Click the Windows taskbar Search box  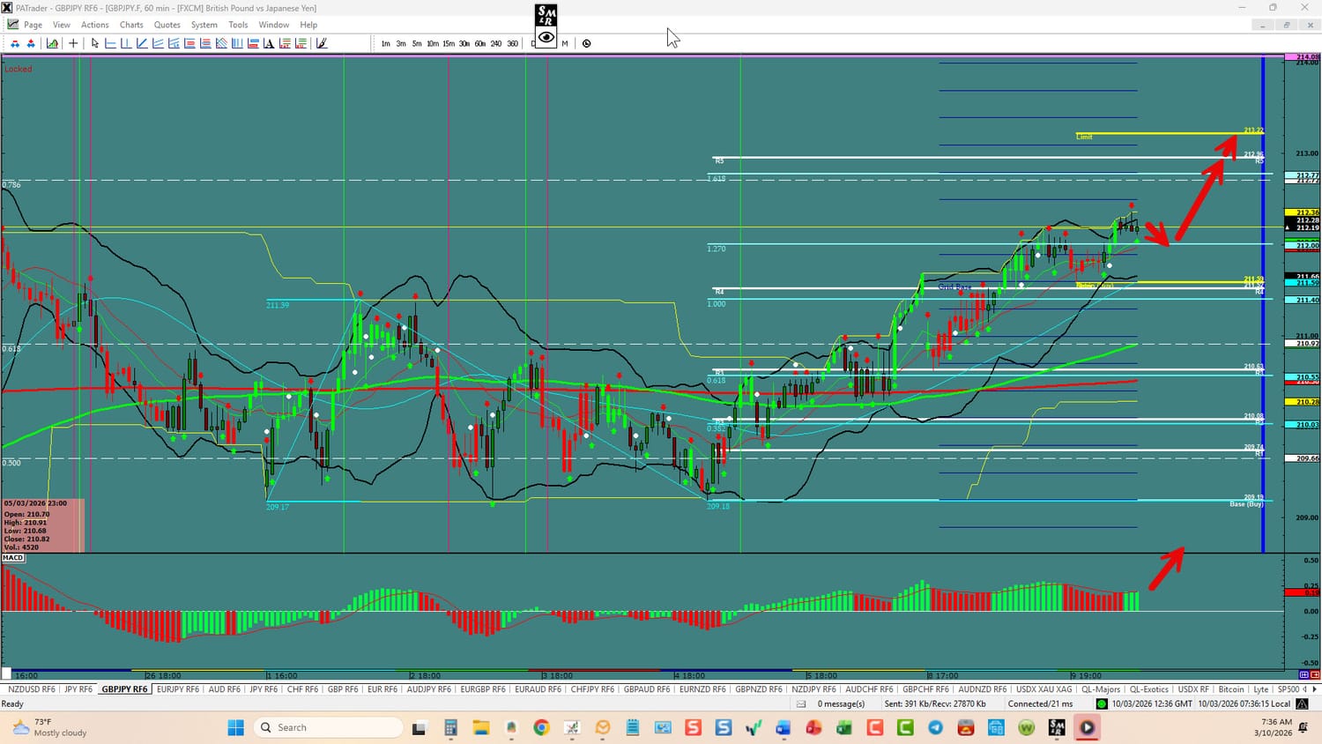(x=328, y=727)
